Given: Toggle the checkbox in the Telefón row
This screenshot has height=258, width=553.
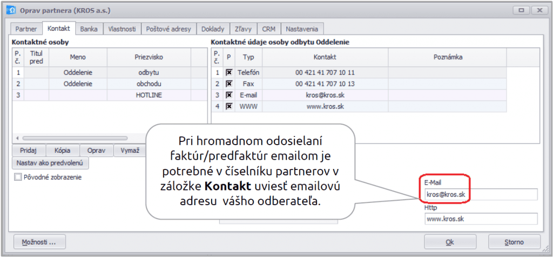Looking at the screenshot, I should pyautogui.click(x=229, y=72).
